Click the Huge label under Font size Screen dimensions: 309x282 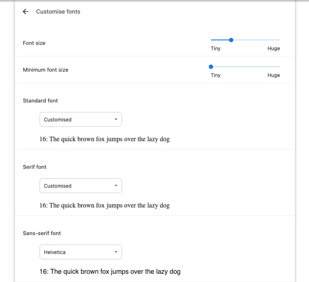pyautogui.click(x=274, y=49)
